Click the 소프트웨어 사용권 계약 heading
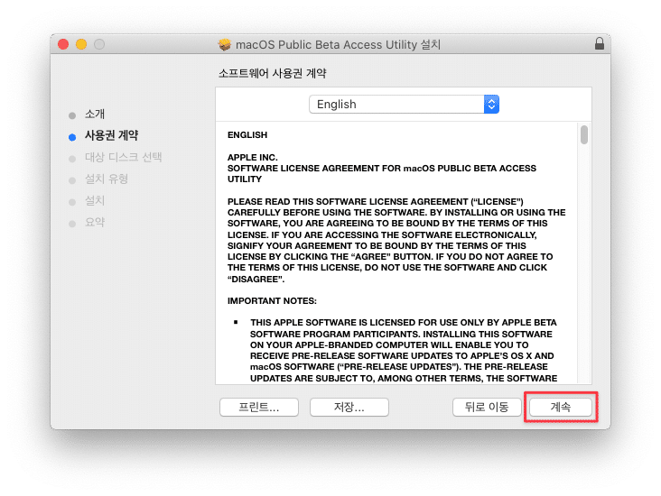This screenshot has height=496, width=661. tap(273, 73)
